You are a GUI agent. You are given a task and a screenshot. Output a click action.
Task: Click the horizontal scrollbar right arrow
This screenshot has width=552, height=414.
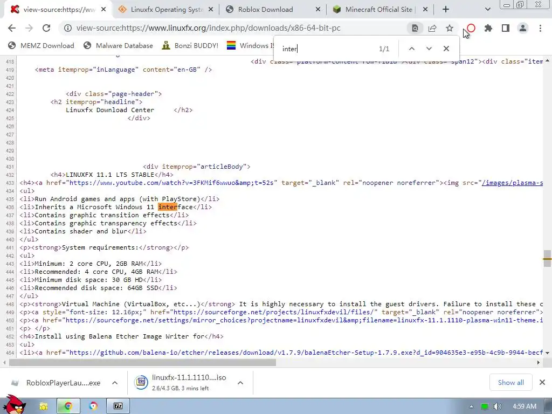[538, 362]
